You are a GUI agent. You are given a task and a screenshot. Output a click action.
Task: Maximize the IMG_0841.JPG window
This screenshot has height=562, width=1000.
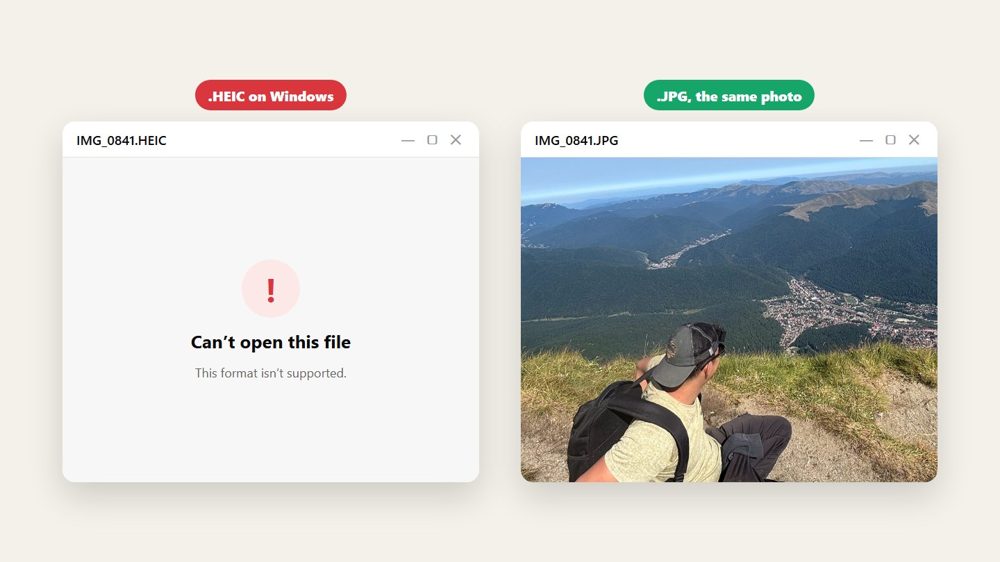[890, 140]
